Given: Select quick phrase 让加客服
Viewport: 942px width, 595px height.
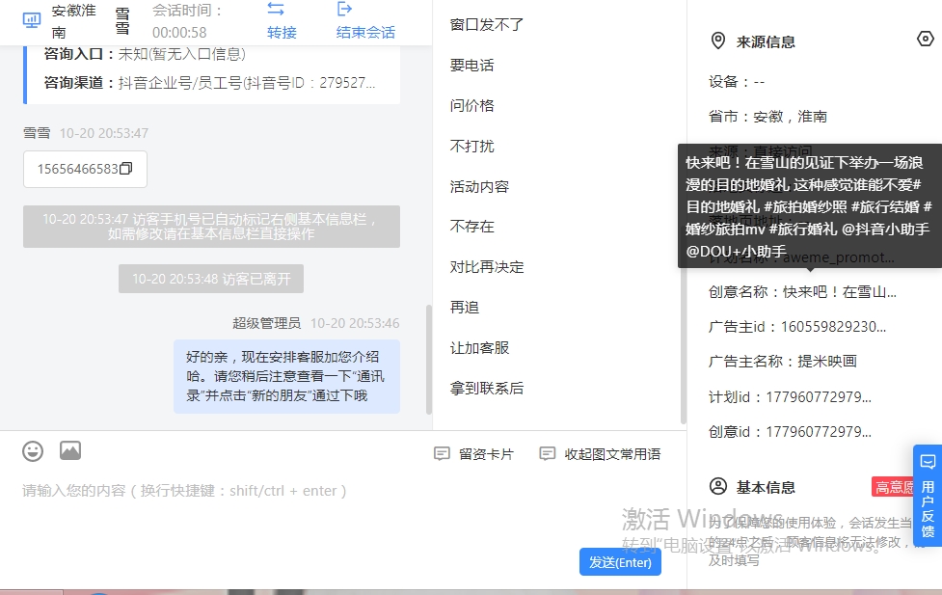Looking at the screenshot, I should (479, 347).
